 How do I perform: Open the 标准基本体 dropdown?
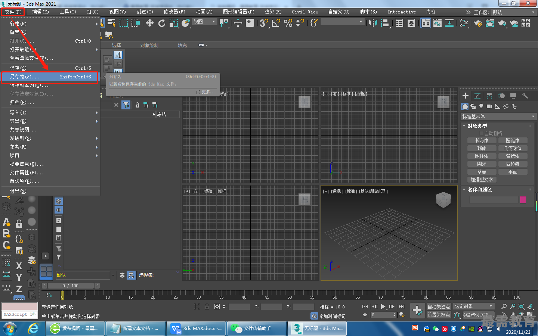tap(499, 116)
